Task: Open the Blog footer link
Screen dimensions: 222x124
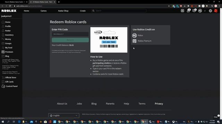Action: click(94, 104)
